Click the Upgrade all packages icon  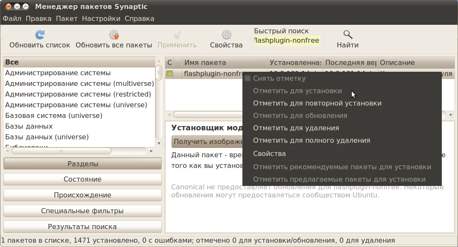(x=114, y=35)
